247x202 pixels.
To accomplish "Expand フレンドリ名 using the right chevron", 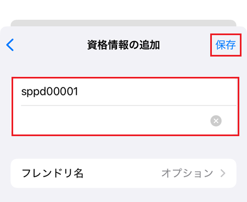I will pyautogui.click(x=223, y=173).
